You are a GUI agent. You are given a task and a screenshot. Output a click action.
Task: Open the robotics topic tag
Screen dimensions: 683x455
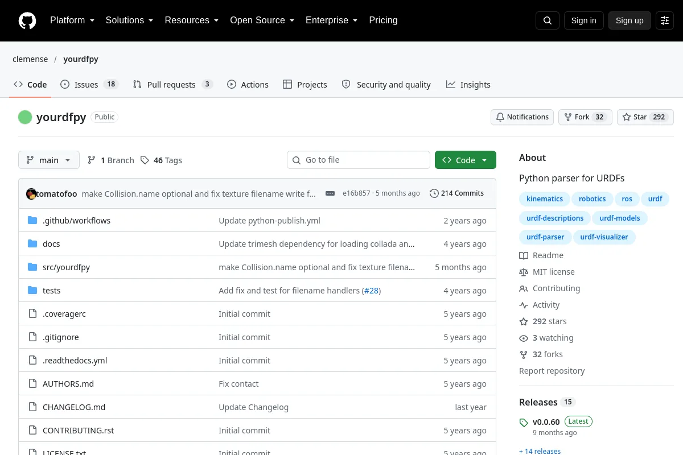click(x=593, y=199)
